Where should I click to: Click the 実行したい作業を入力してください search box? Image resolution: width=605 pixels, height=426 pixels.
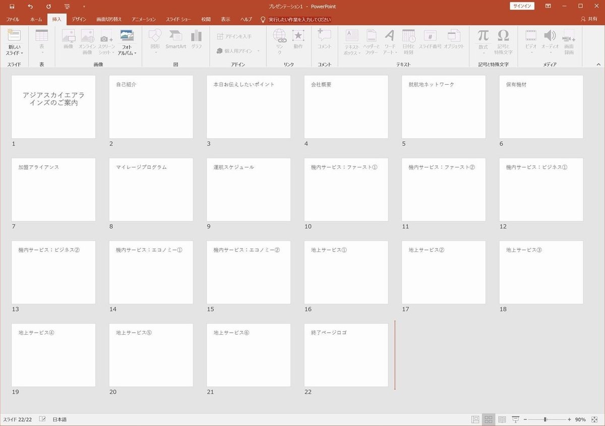pos(299,19)
